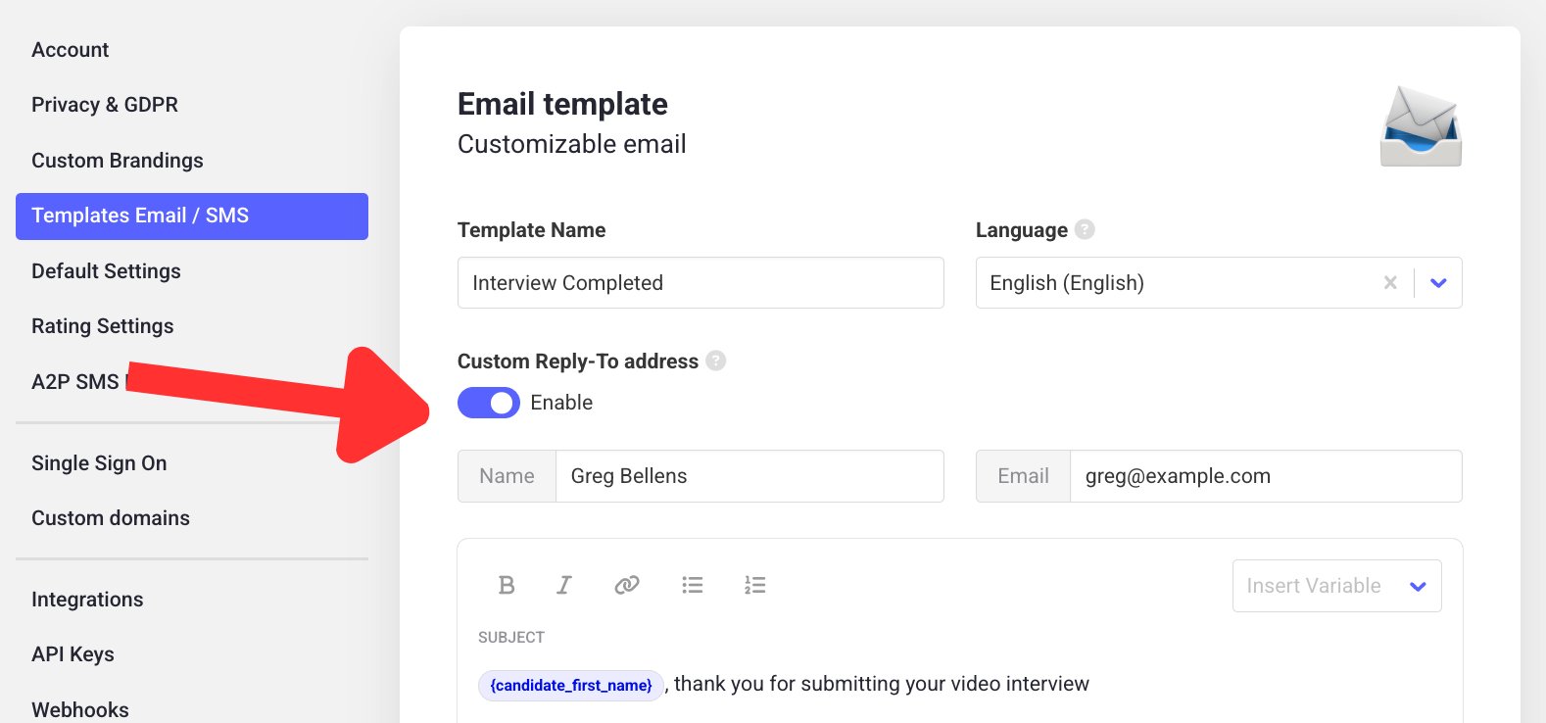Screen dimensions: 1546x723
Task: Open Custom Brandings page
Action: tap(118, 161)
